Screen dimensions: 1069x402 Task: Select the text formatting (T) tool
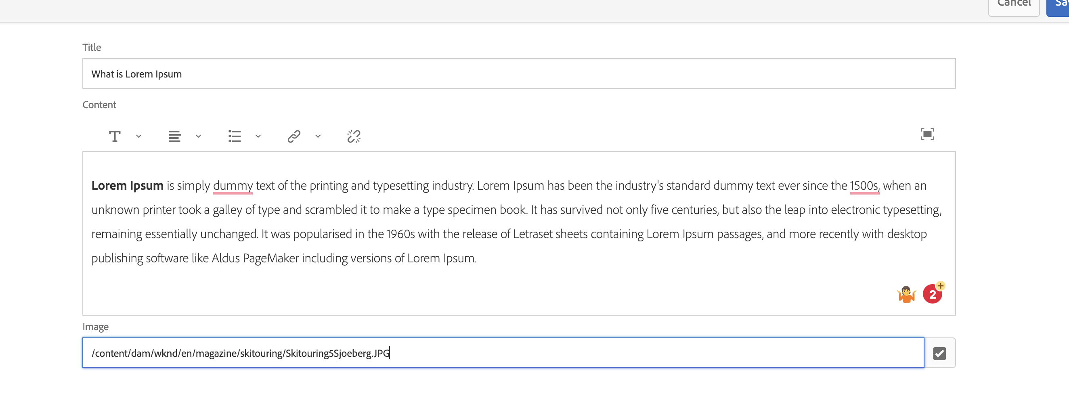[115, 136]
